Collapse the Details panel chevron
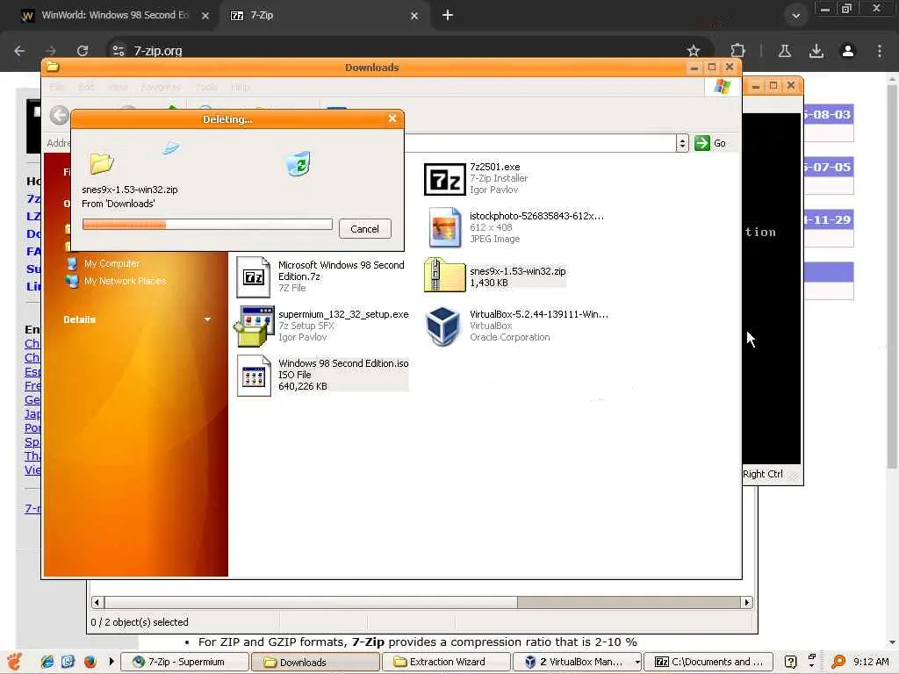 click(x=207, y=319)
